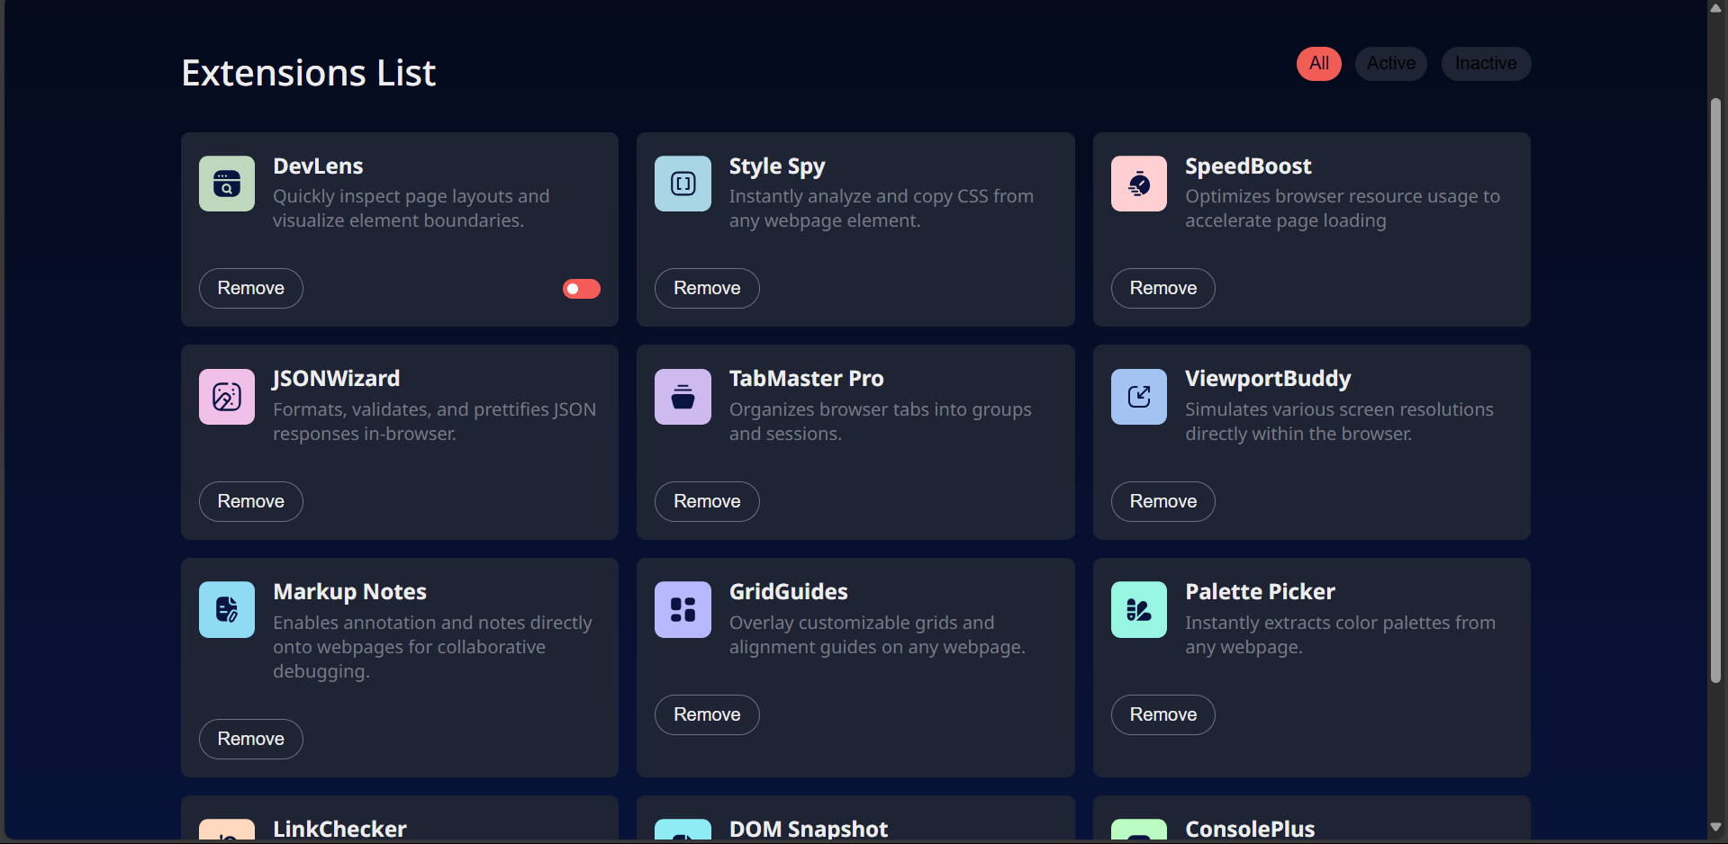The image size is (1728, 844).
Task: Show only Active extensions
Action: tap(1391, 64)
